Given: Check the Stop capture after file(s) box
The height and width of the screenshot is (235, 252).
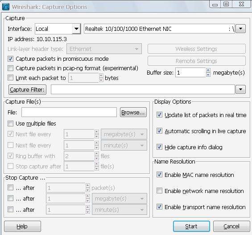Looking at the screenshot, I should tap(10, 166).
